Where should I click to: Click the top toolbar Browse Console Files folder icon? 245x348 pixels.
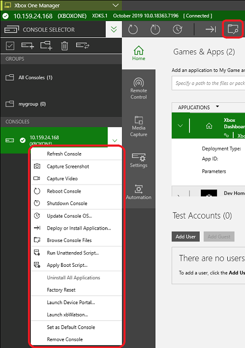[x=233, y=29]
